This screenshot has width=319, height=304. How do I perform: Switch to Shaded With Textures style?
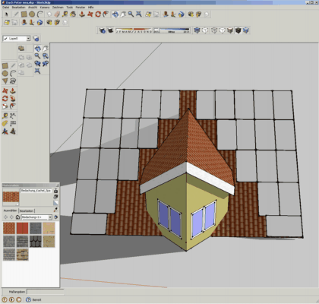[x=238, y=30]
